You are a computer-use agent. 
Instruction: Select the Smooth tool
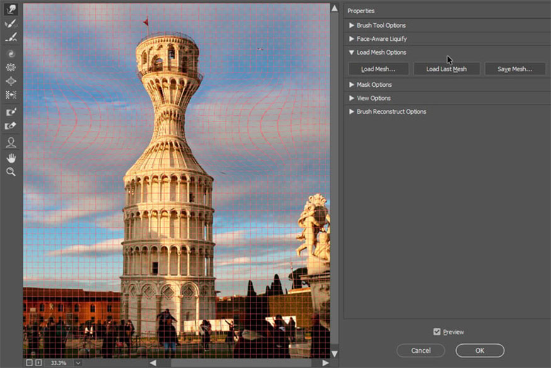(11, 38)
